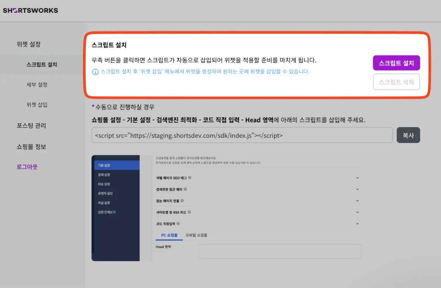Open 쇼핑몰 정보 in the sidebar
The width and height of the screenshot is (441, 288).
point(31,147)
